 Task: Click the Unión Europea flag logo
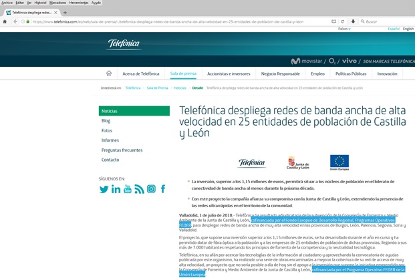(x=339, y=162)
